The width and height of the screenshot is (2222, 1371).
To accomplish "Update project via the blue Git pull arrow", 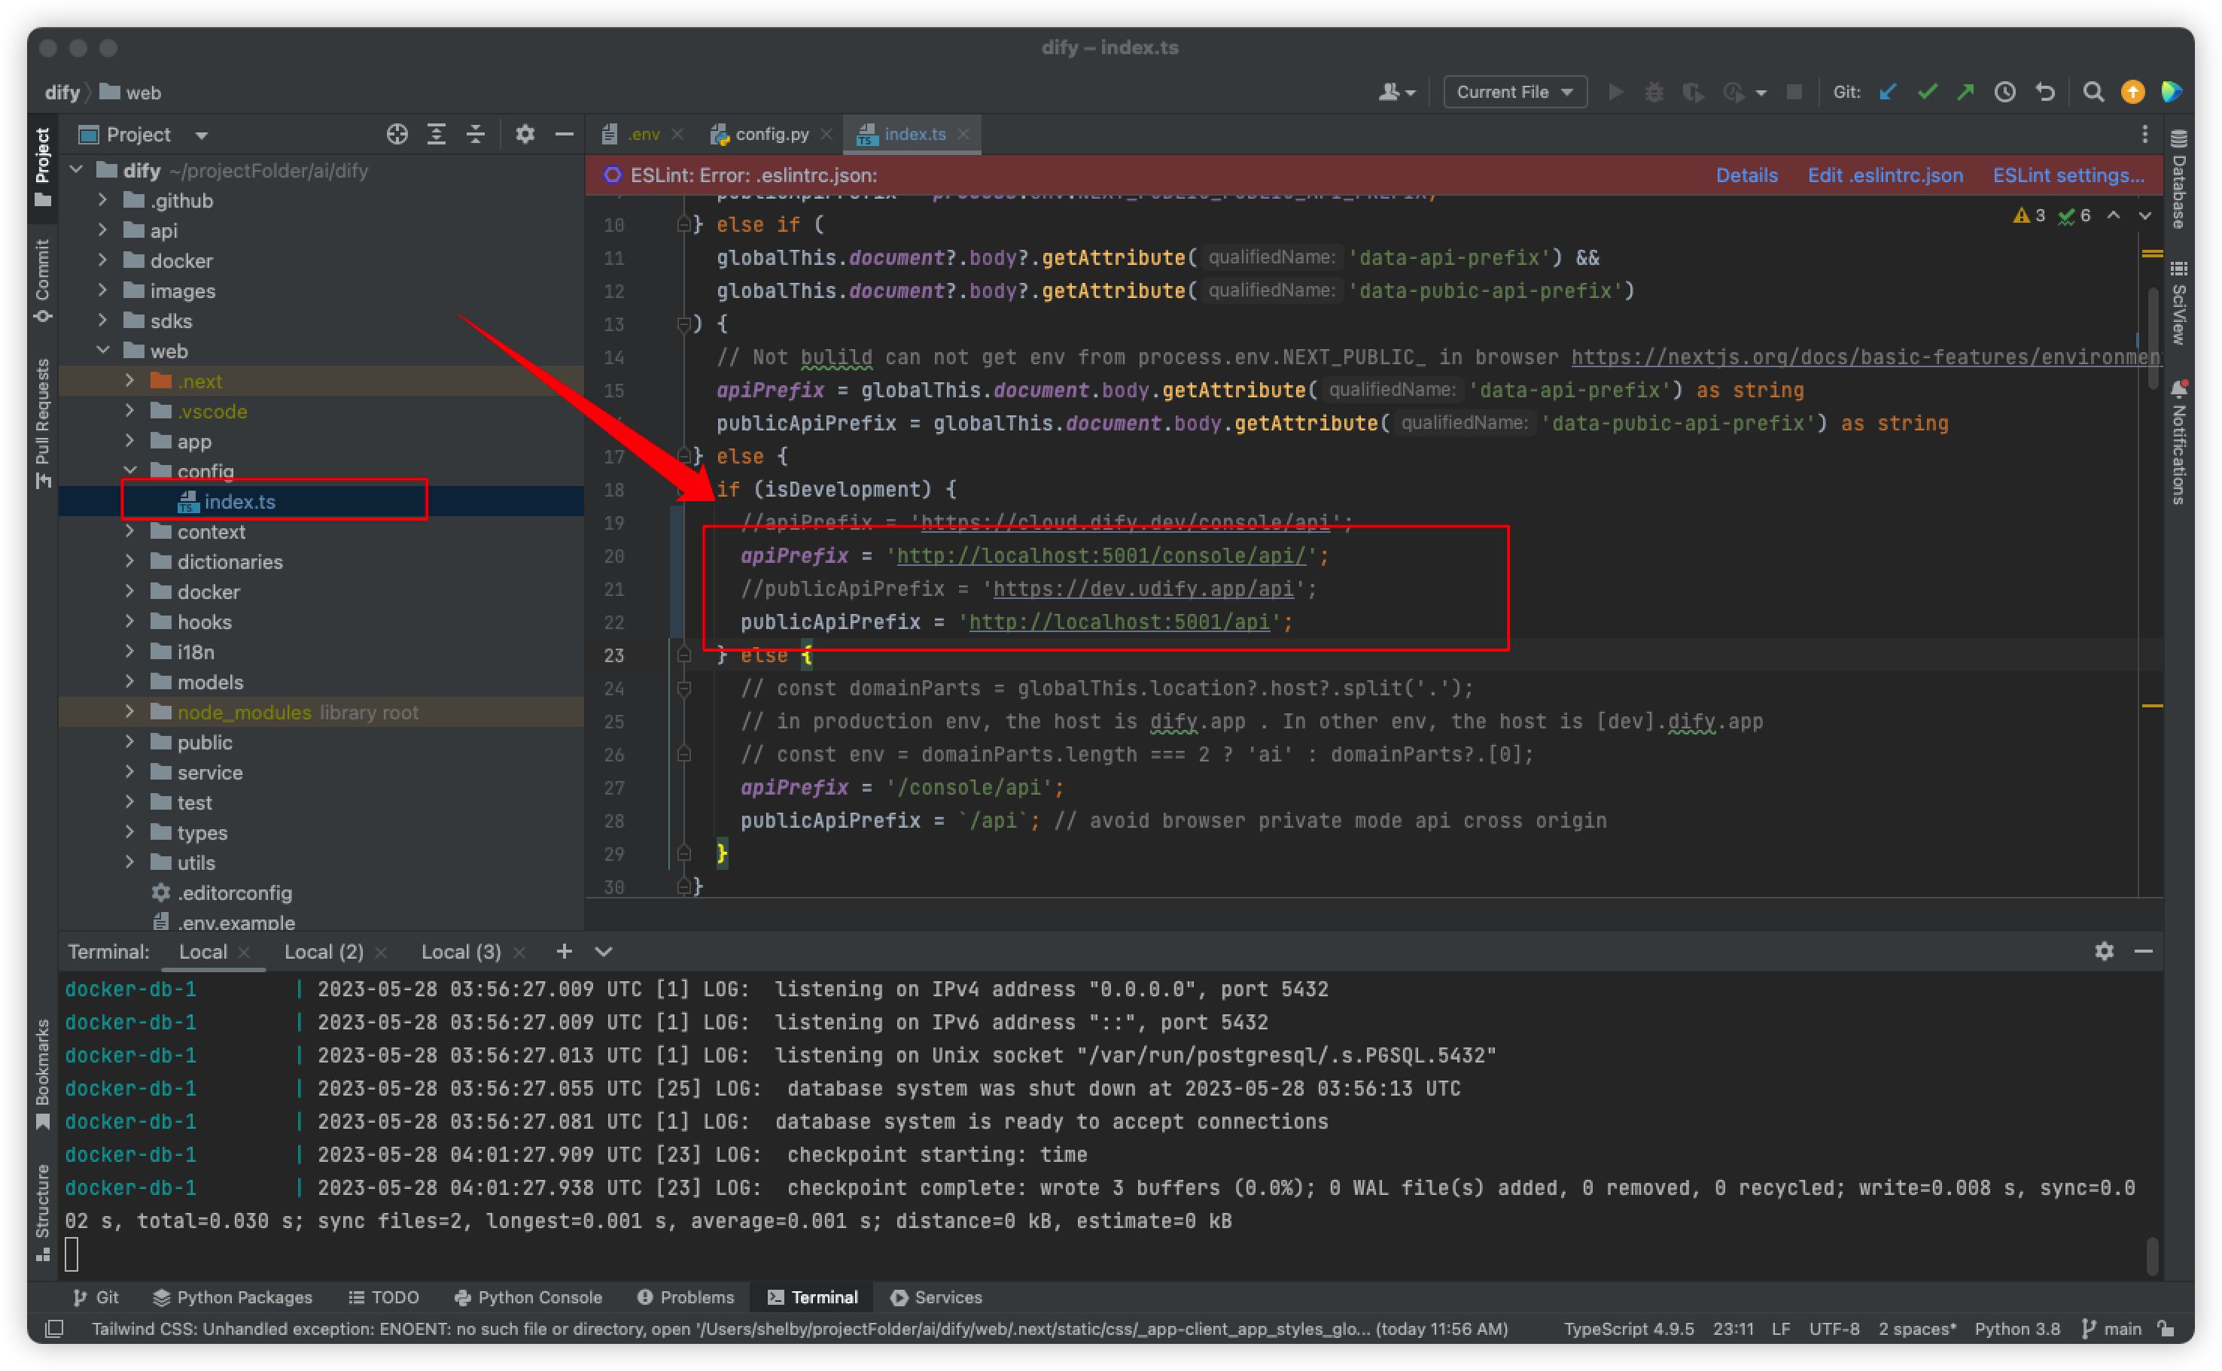I will point(1889,92).
